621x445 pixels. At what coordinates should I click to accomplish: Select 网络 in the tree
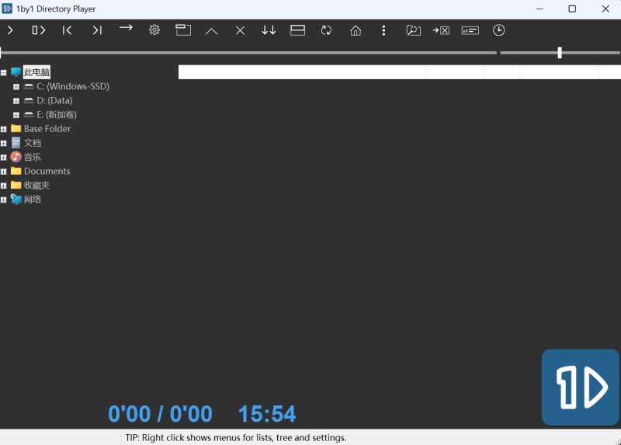(x=33, y=200)
